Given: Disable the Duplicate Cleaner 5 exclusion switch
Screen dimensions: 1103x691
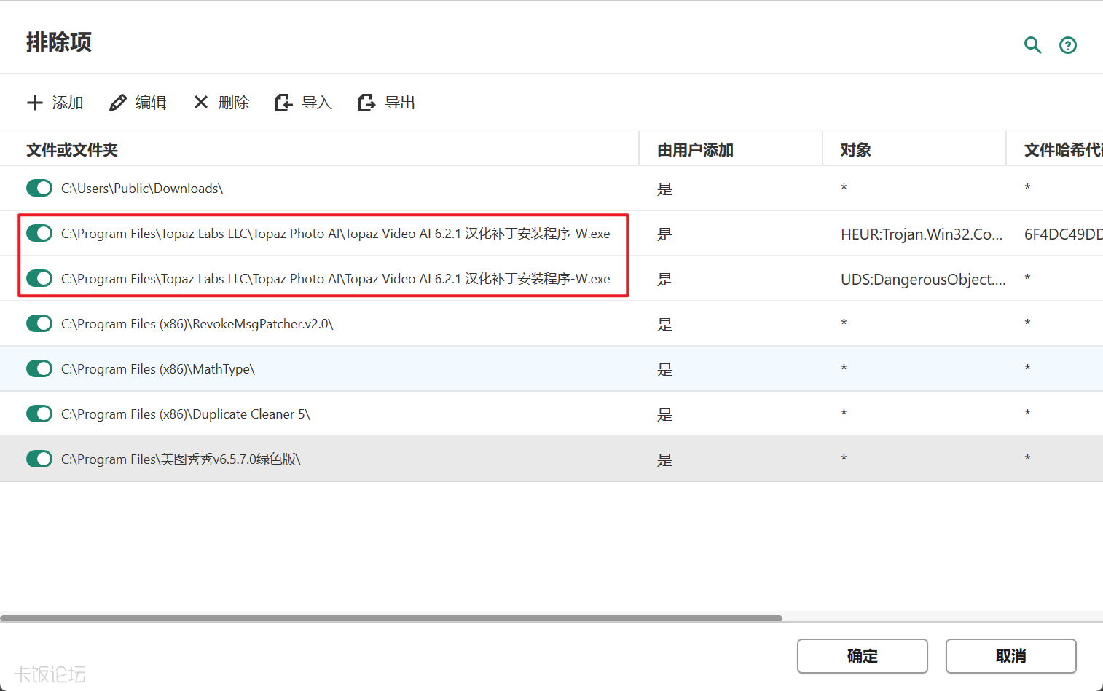Looking at the screenshot, I should tap(39, 414).
